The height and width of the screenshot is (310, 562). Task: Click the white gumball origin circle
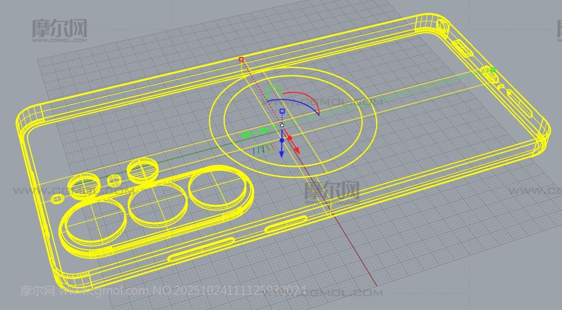click(x=283, y=125)
